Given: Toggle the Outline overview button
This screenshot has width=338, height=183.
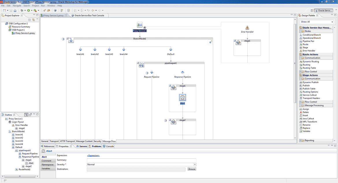Looking at the screenshot, I should [x=30, y=115].
